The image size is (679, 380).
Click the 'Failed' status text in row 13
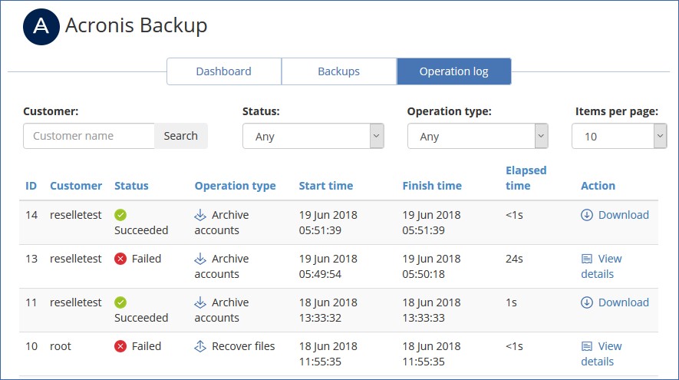click(147, 259)
